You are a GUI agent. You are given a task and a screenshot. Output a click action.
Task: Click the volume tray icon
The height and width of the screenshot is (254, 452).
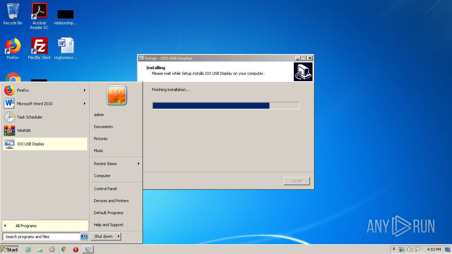[410, 249]
